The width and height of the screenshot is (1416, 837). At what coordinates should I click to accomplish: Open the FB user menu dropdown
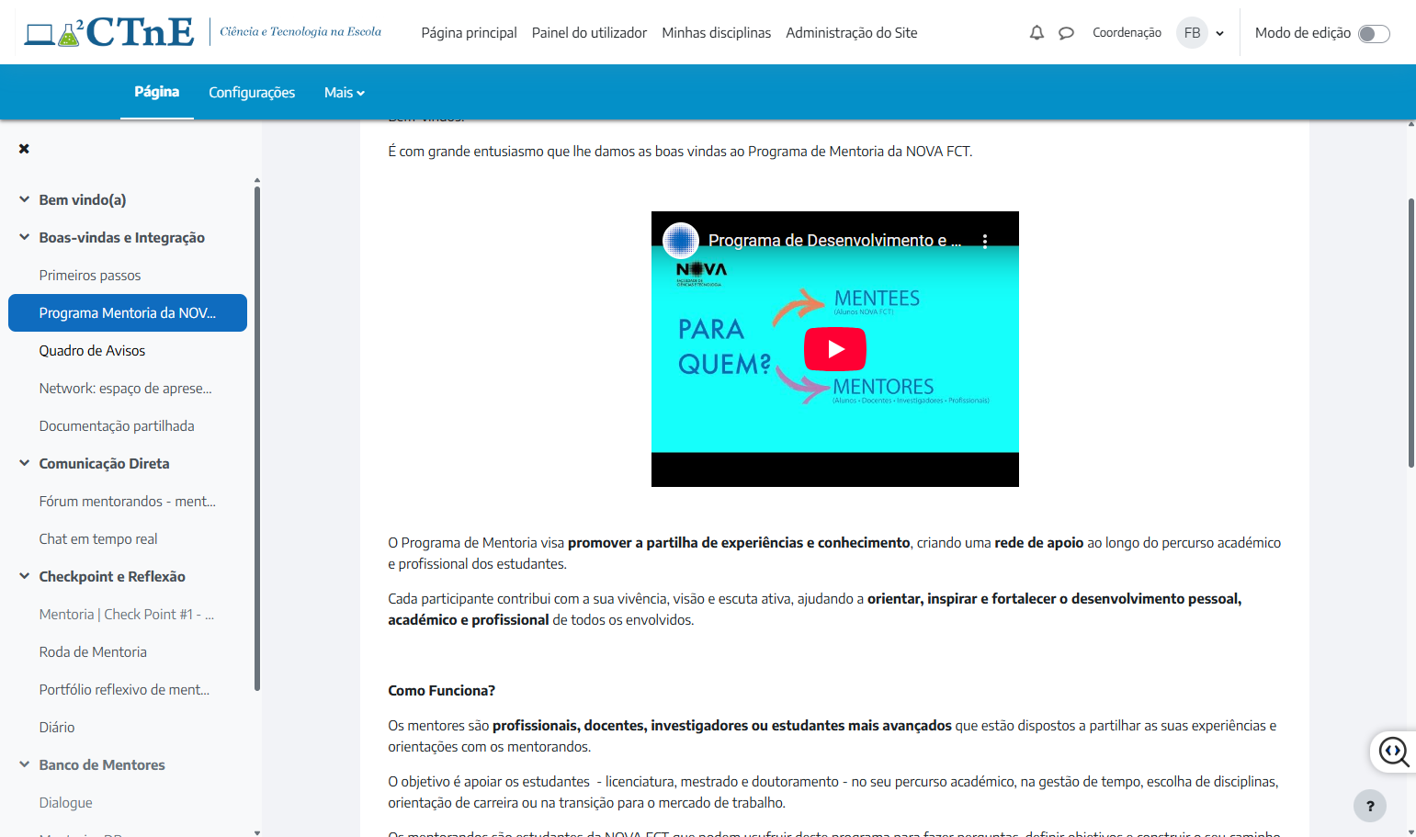(1201, 33)
